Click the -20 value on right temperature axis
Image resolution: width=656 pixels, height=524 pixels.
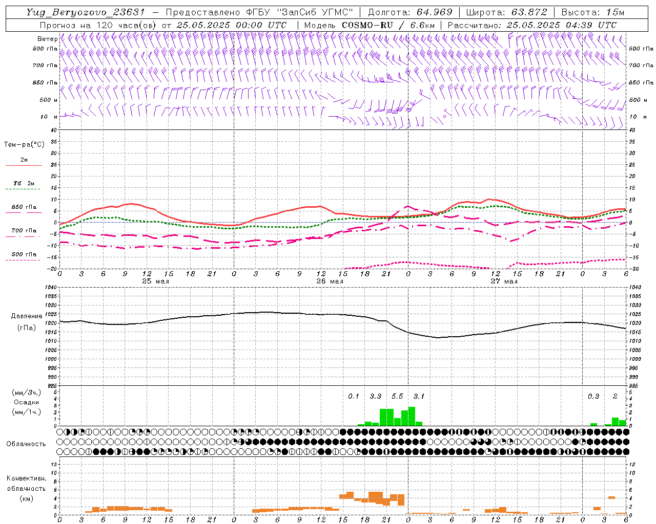click(632, 269)
